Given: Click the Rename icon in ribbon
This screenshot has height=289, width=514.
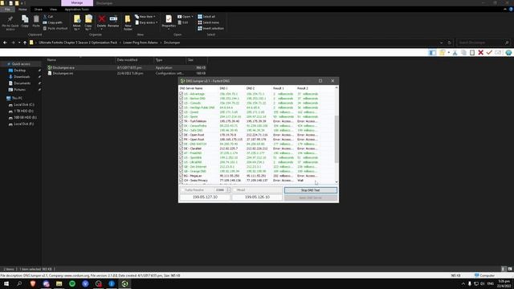Looking at the screenshot, I should coord(113,19).
